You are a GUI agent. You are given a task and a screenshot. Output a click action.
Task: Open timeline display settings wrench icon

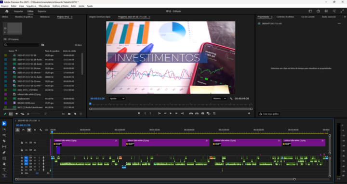tap(40, 130)
